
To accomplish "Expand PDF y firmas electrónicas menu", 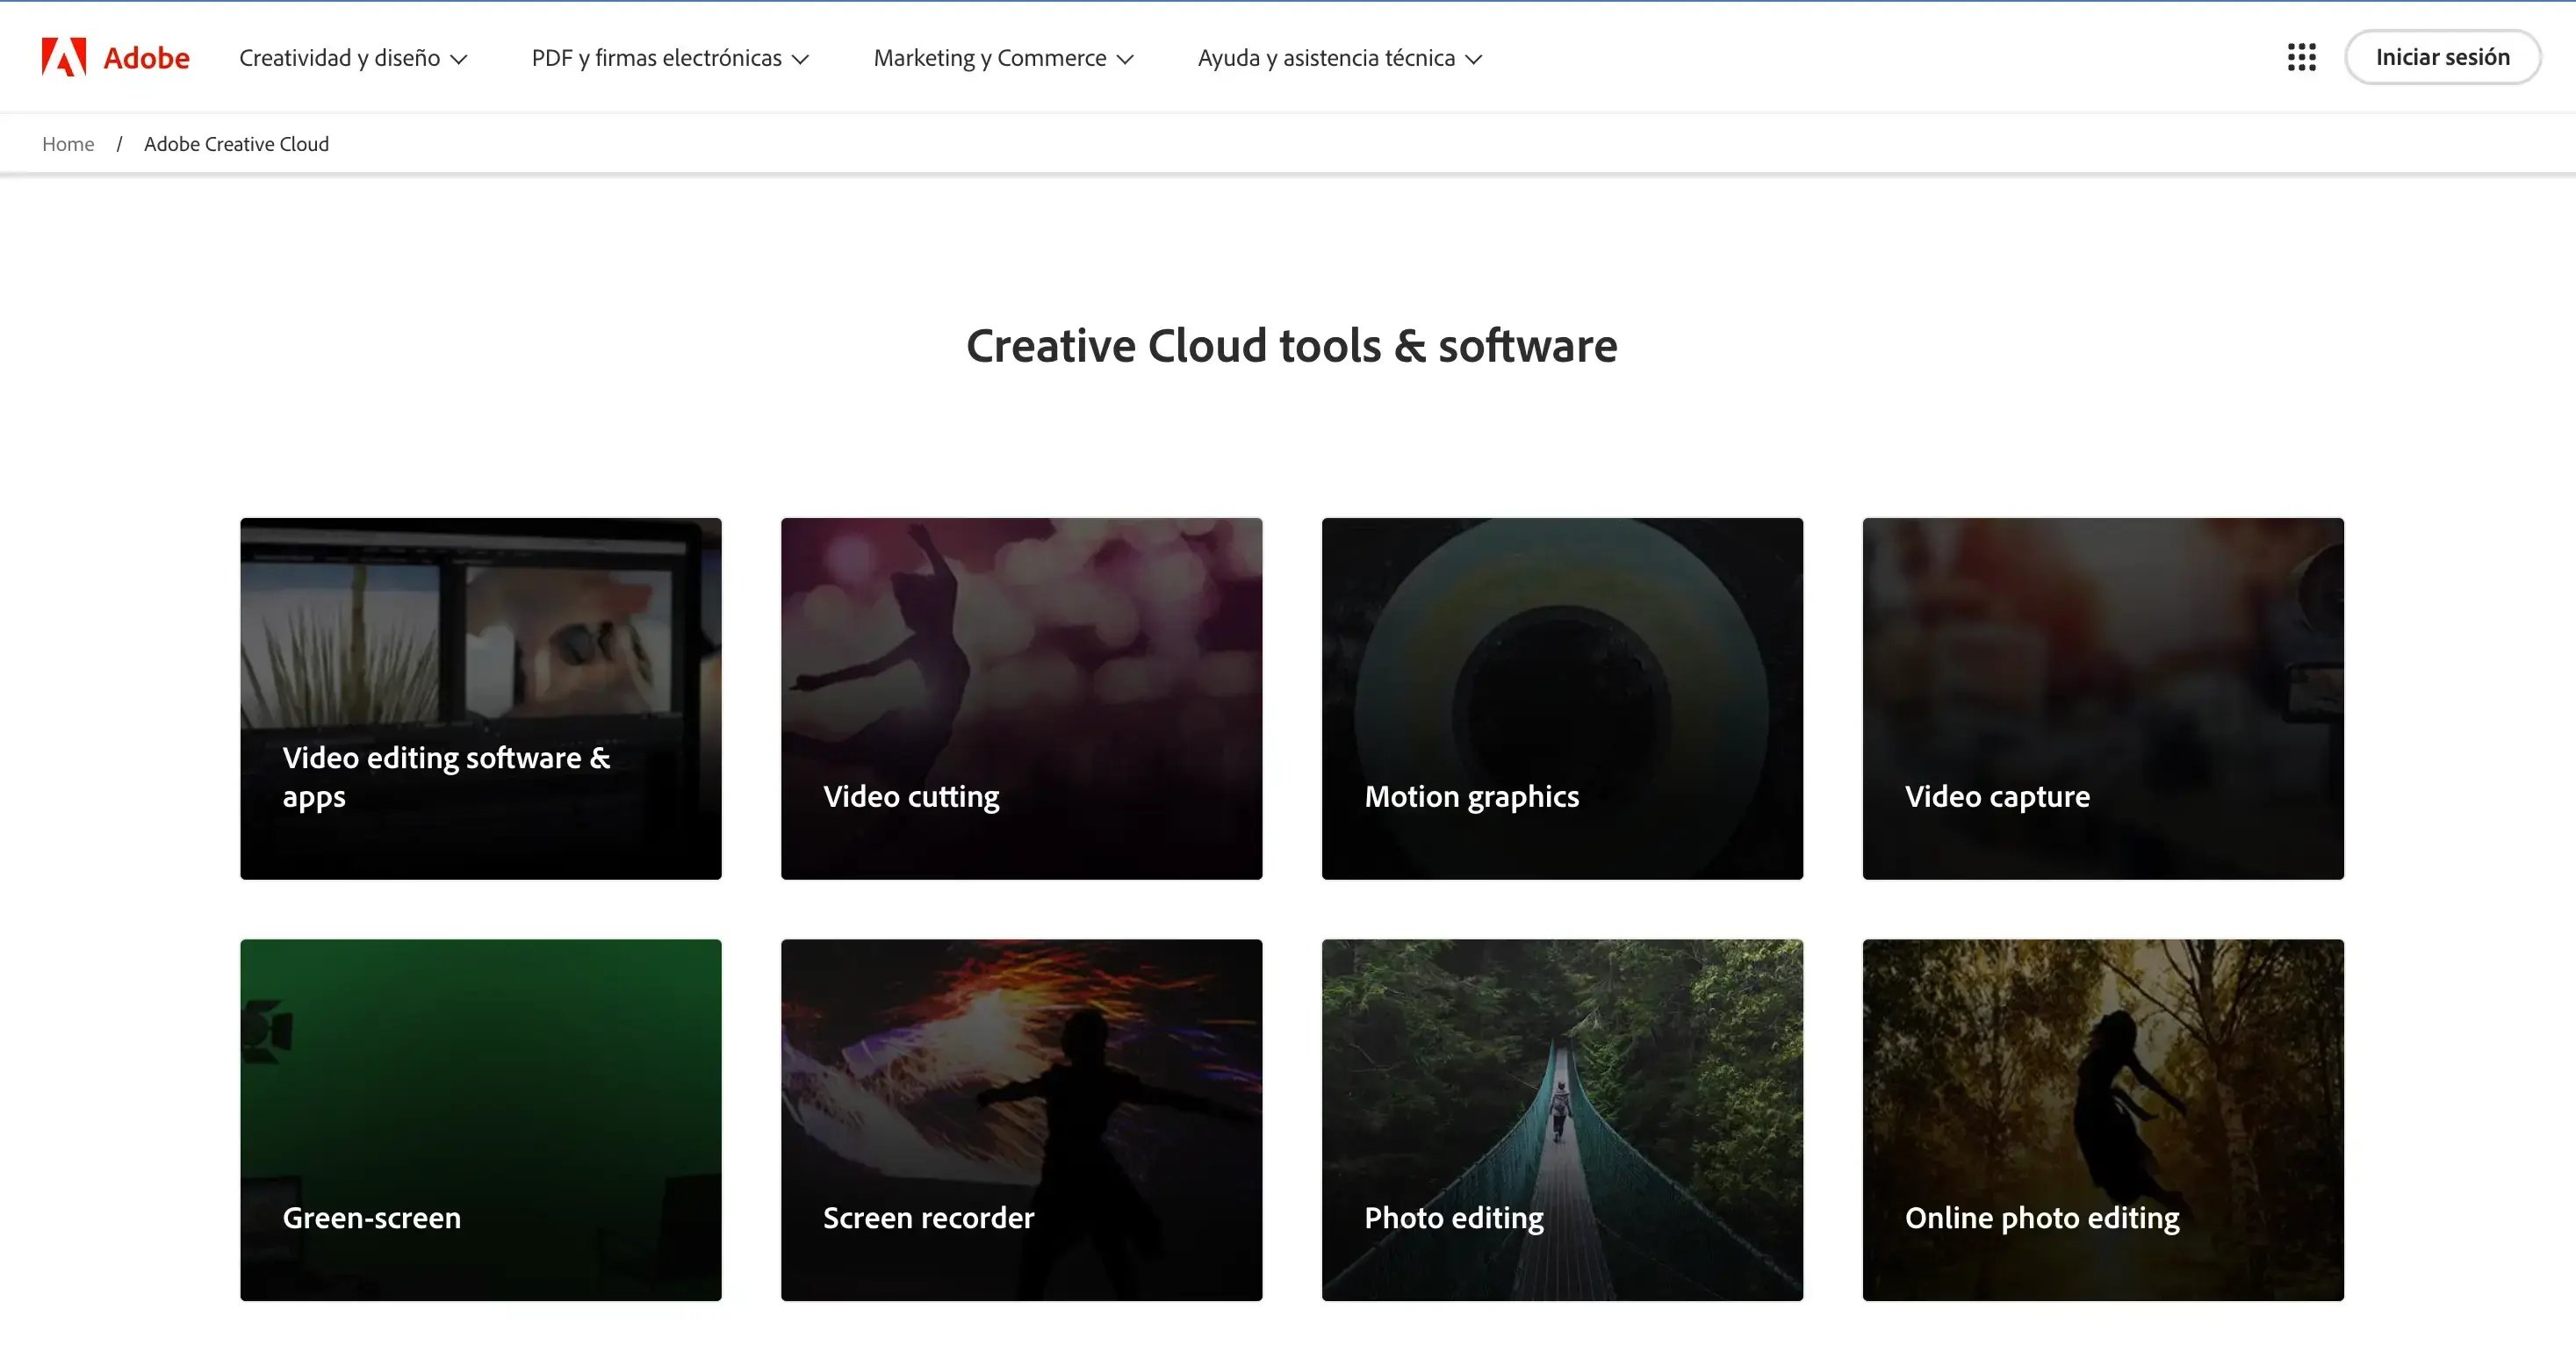I will pos(670,58).
